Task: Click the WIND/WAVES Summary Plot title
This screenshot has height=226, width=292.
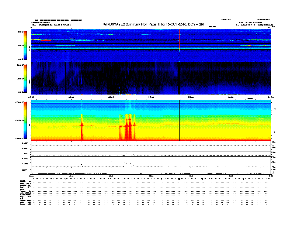Action: 154,24
